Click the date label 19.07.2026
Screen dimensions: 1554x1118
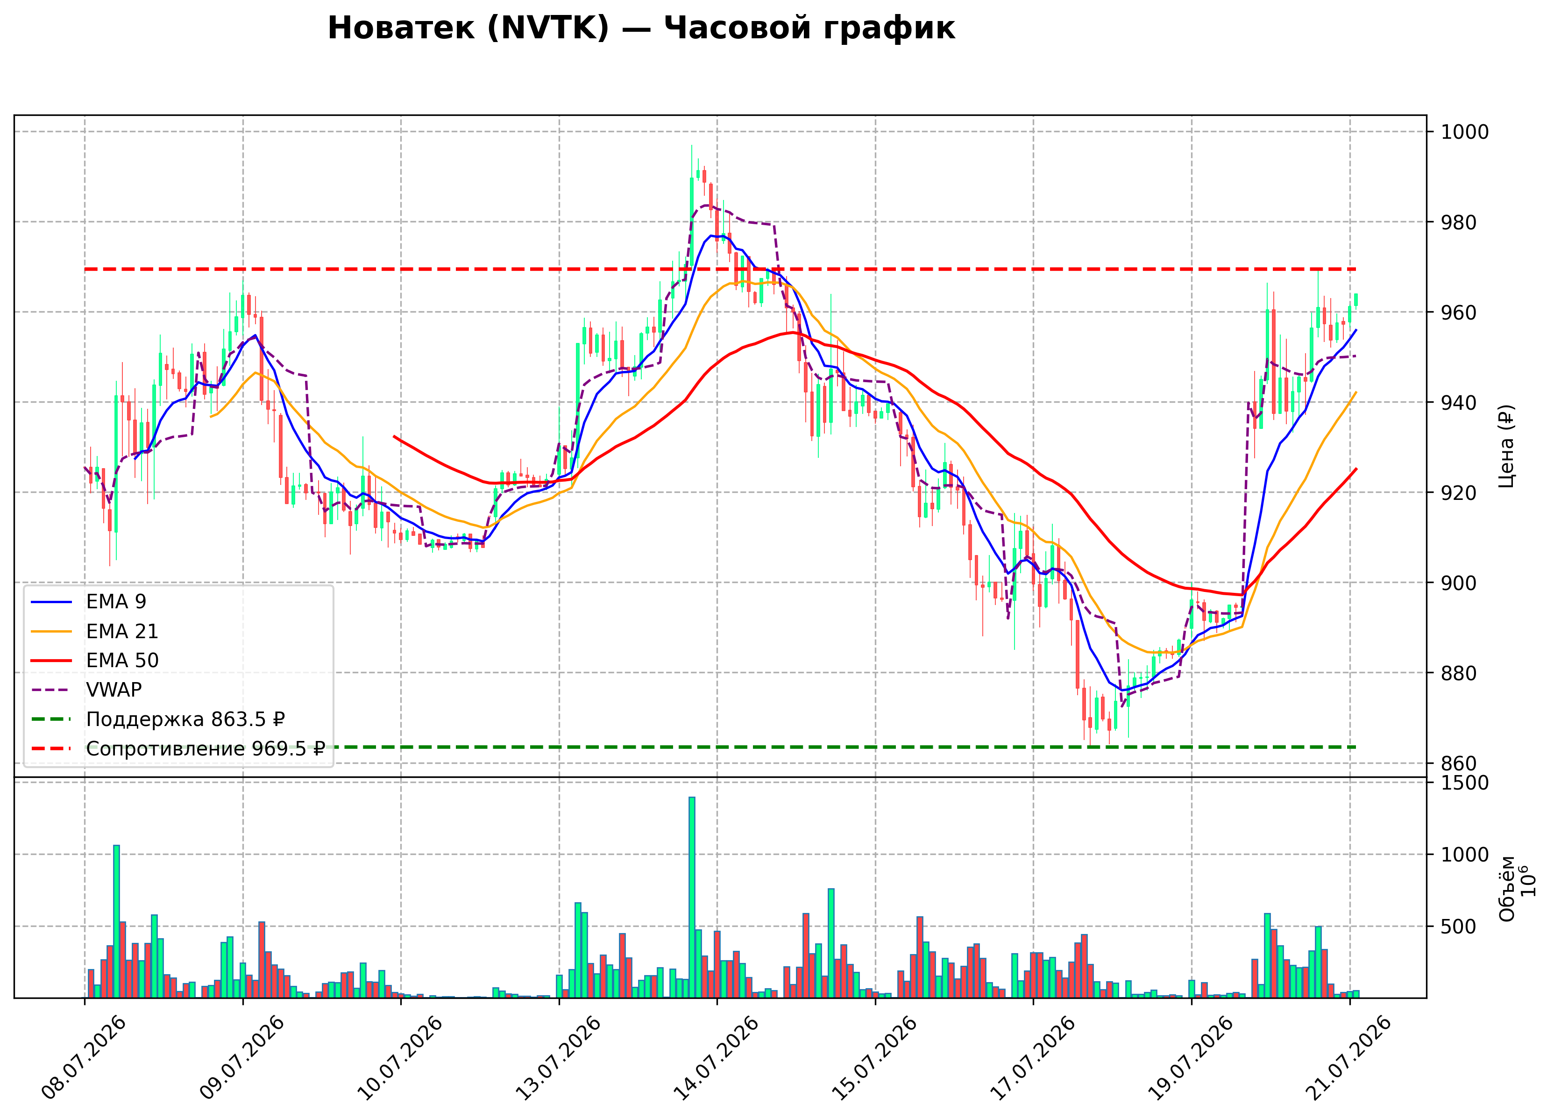click(1191, 1058)
